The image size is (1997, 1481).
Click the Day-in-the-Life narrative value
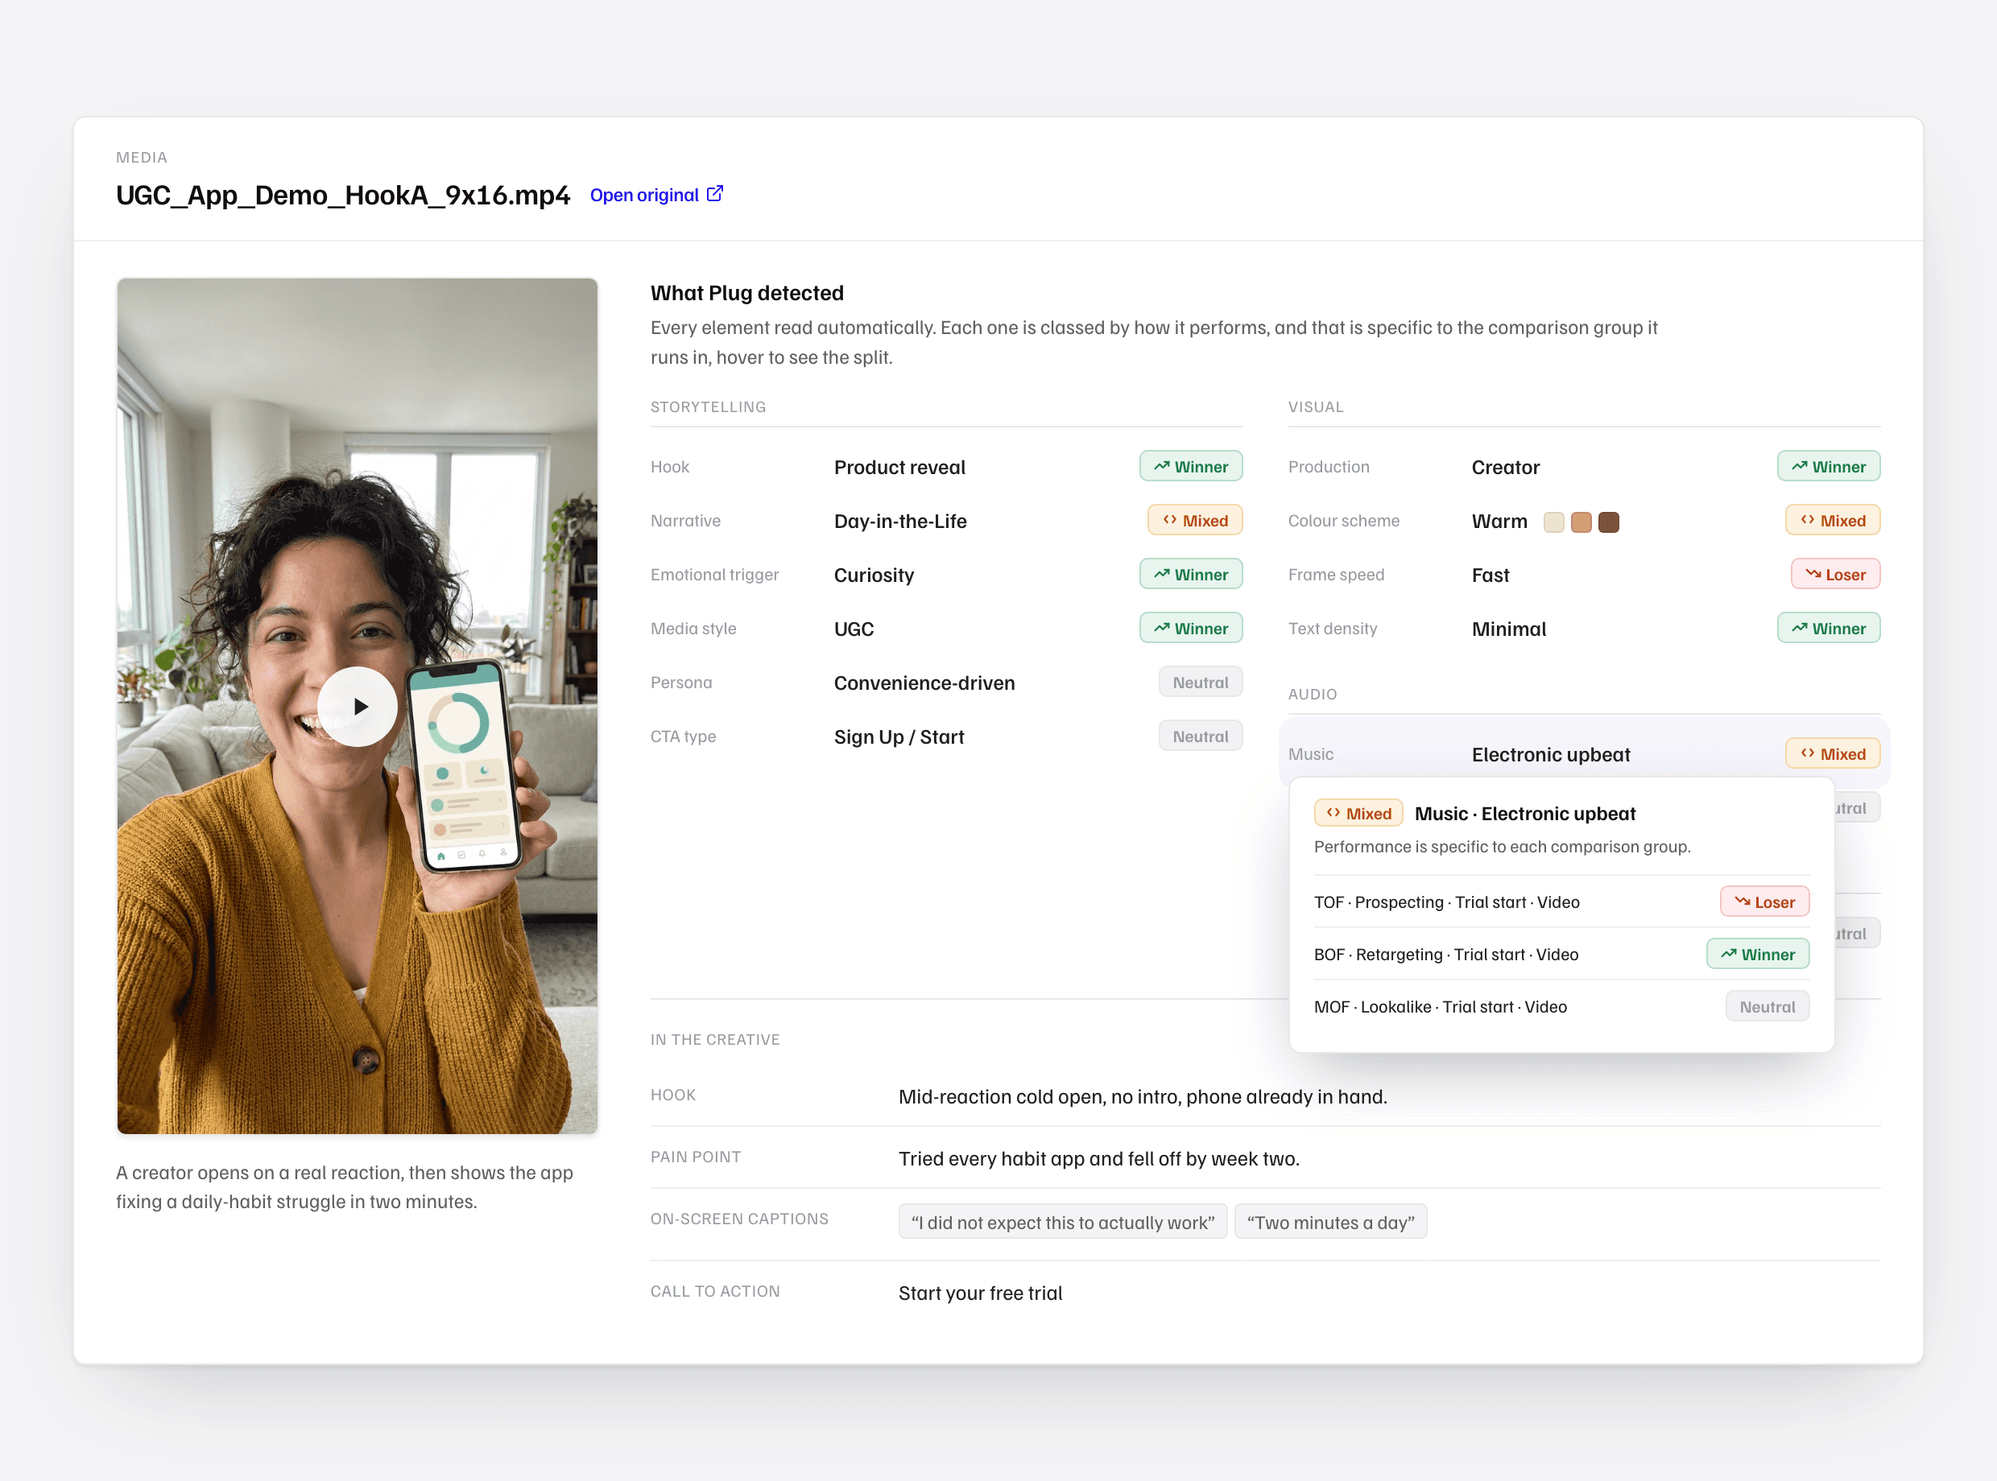pyautogui.click(x=900, y=521)
